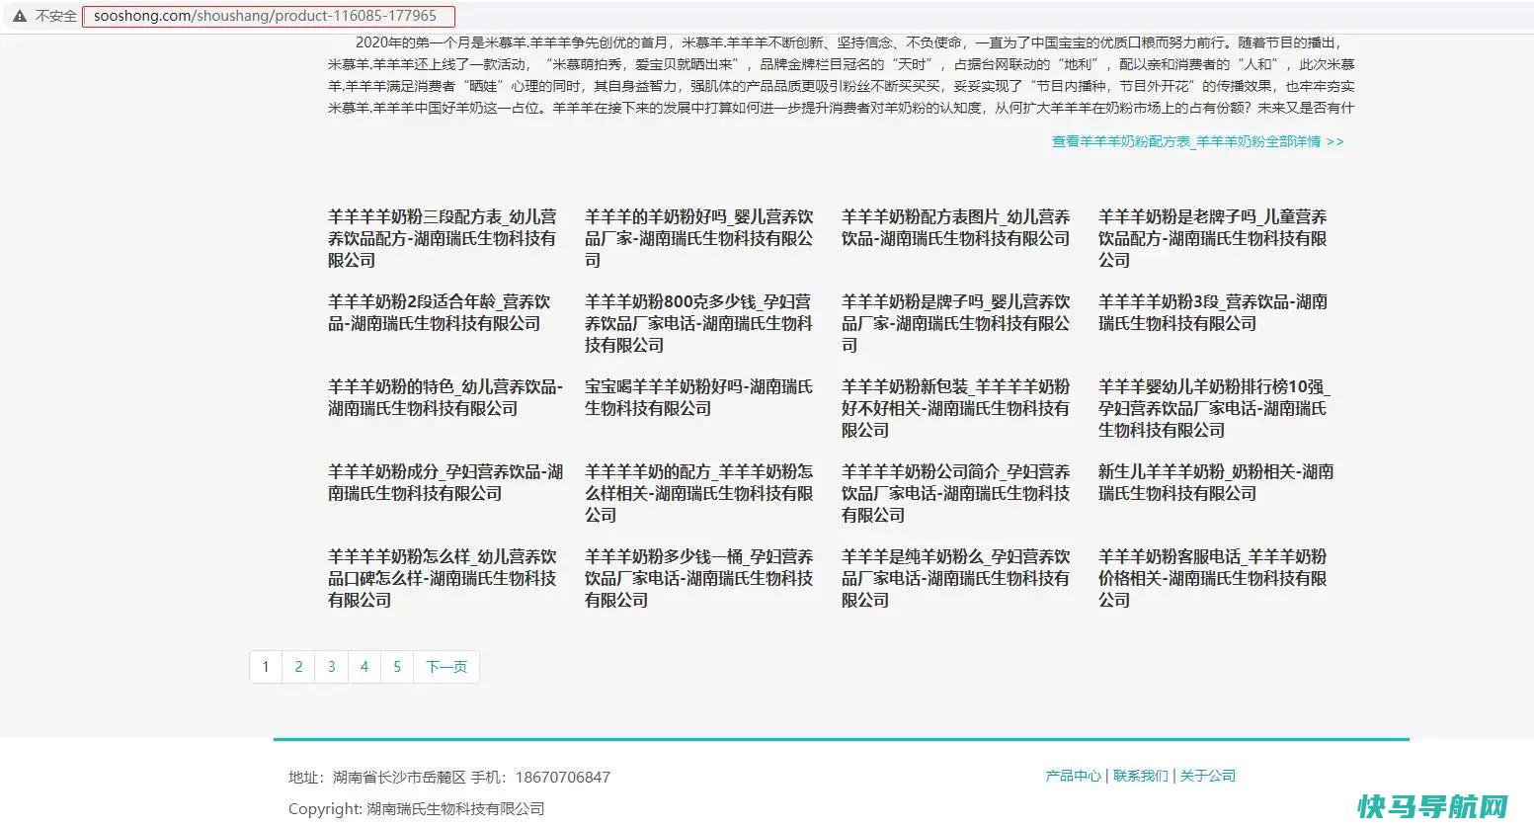Open article 羊羊羊奶粉新包装
This screenshot has width=1534, height=828.
(x=956, y=408)
